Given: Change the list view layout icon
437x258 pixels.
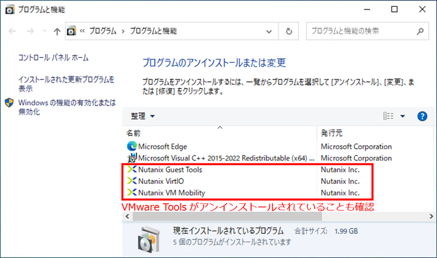Looking at the screenshot, I should [x=388, y=116].
